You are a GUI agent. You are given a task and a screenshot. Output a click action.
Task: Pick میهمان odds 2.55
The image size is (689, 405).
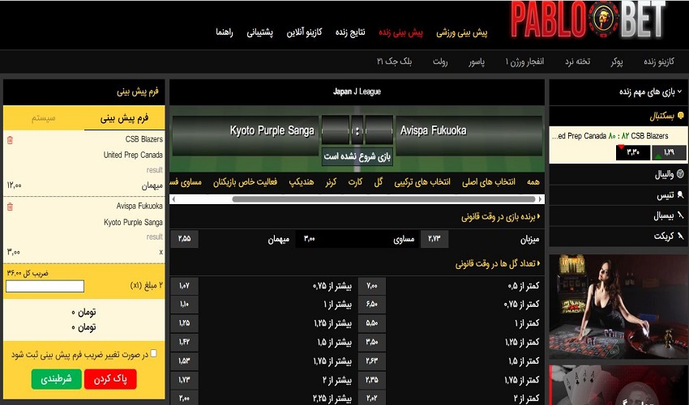click(x=184, y=239)
